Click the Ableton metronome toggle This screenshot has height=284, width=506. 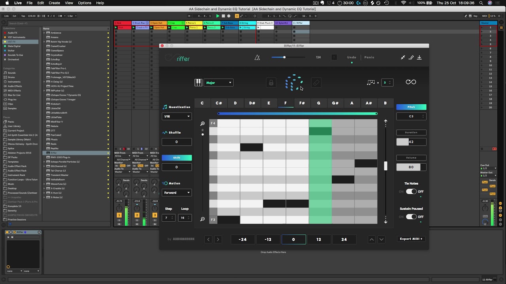click(x=60, y=16)
